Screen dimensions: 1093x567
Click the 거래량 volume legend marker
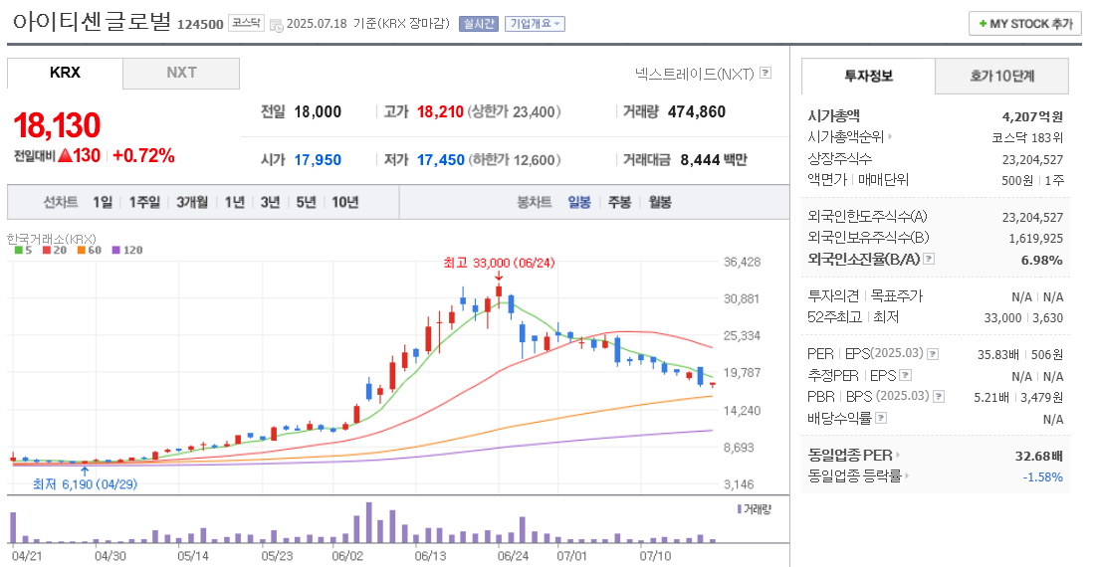(x=740, y=509)
